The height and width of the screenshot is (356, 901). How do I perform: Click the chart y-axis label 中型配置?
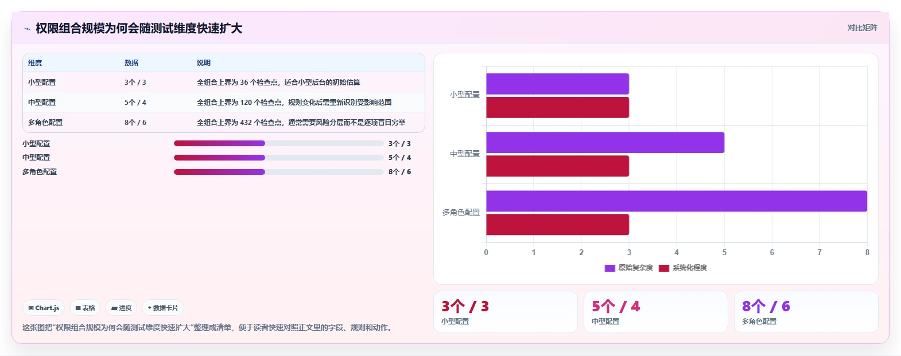pos(465,154)
